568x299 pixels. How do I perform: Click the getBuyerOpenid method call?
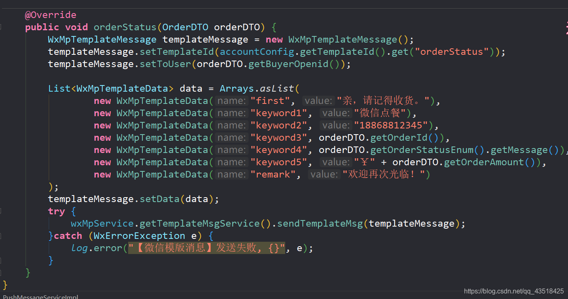[x=289, y=64]
